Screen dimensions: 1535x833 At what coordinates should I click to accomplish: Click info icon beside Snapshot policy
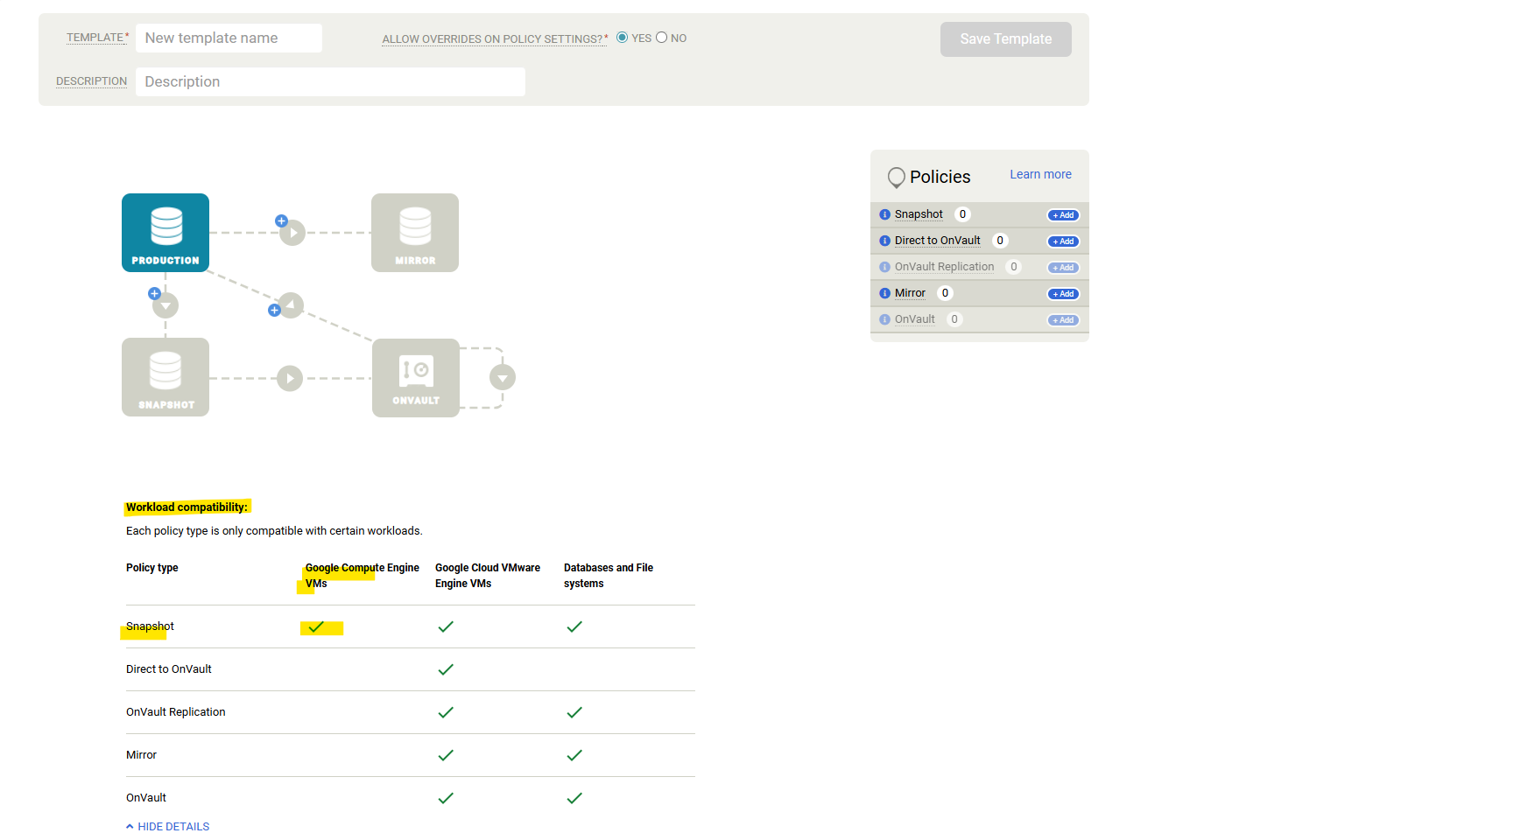tap(884, 214)
